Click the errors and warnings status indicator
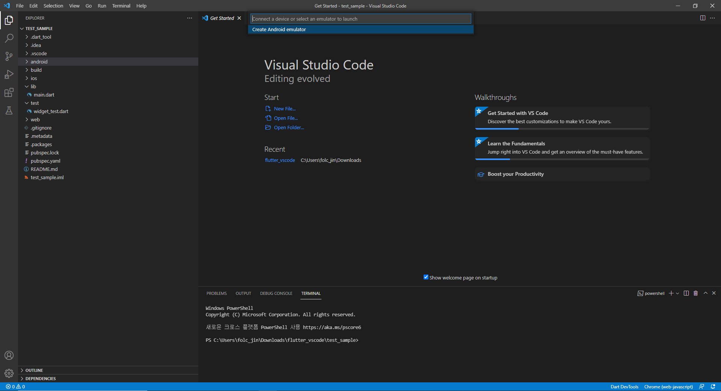721x391 pixels. [x=15, y=386]
